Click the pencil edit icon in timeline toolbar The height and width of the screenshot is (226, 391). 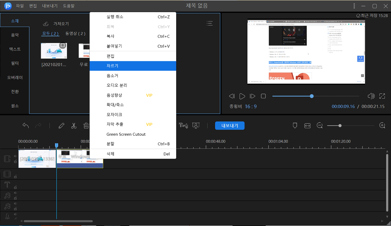[x=61, y=126]
